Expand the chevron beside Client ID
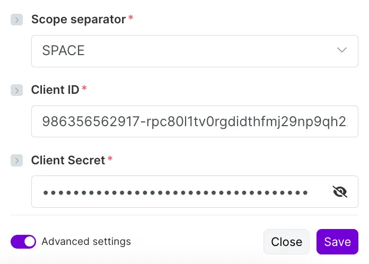369x264 pixels. click(x=17, y=90)
